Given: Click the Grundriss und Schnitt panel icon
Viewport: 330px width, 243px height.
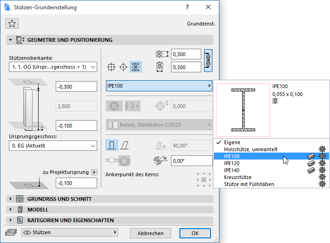Looking at the screenshot, I should click(x=20, y=198).
